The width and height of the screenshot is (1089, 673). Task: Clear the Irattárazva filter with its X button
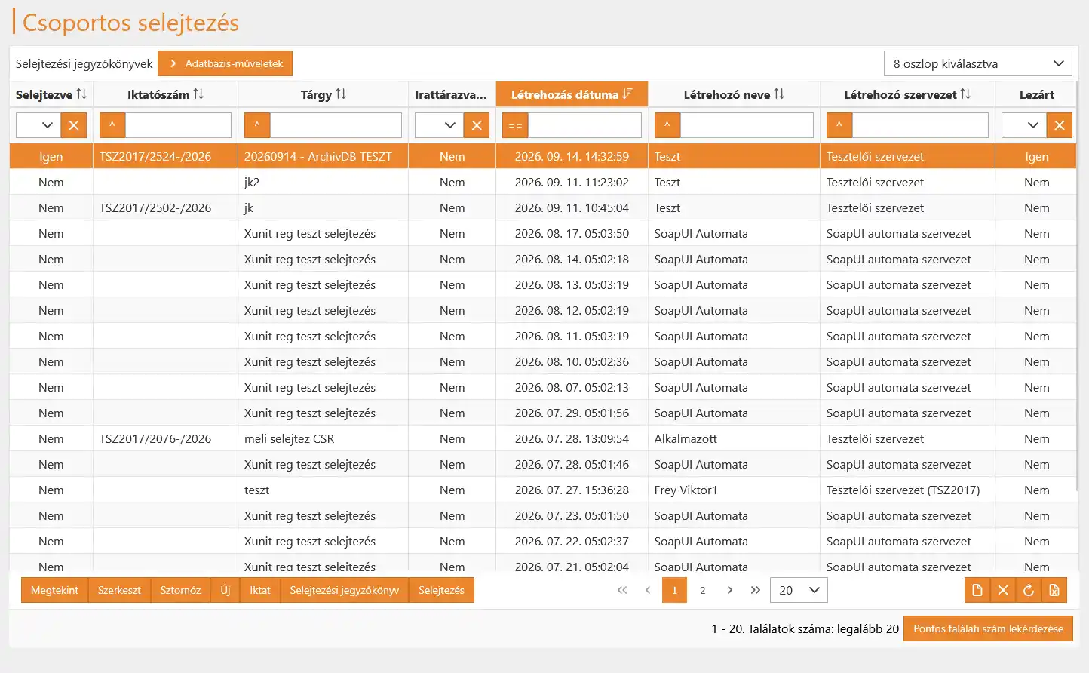click(477, 125)
